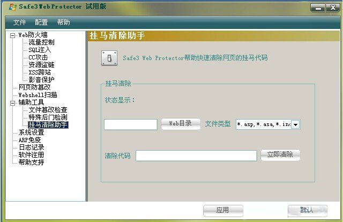Select SQL注入 in the tree
Image resolution: width=343 pixels, height=222 pixels.
40,50
